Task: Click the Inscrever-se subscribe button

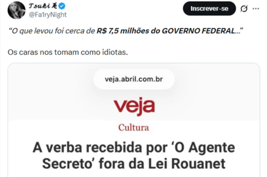Action: (209, 8)
